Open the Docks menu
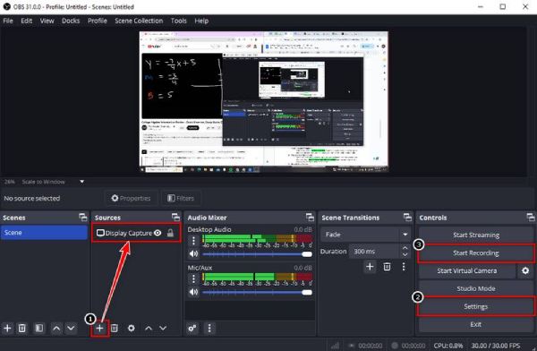Image resolution: width=537 pixels, height=351 pixels. click(x=71, y=21)
